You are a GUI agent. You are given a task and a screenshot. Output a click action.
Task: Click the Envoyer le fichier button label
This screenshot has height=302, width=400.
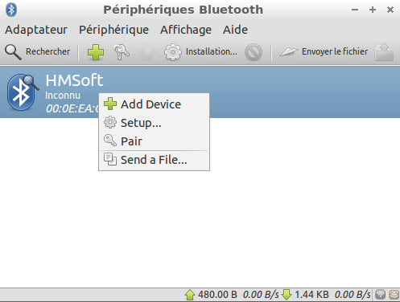pos(335,51)
